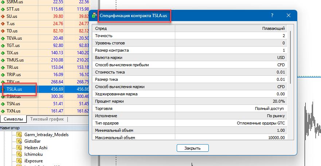Switch to the Символы tab
The height and width of the screenshot is (166, 321).
[x=13, y=119]
